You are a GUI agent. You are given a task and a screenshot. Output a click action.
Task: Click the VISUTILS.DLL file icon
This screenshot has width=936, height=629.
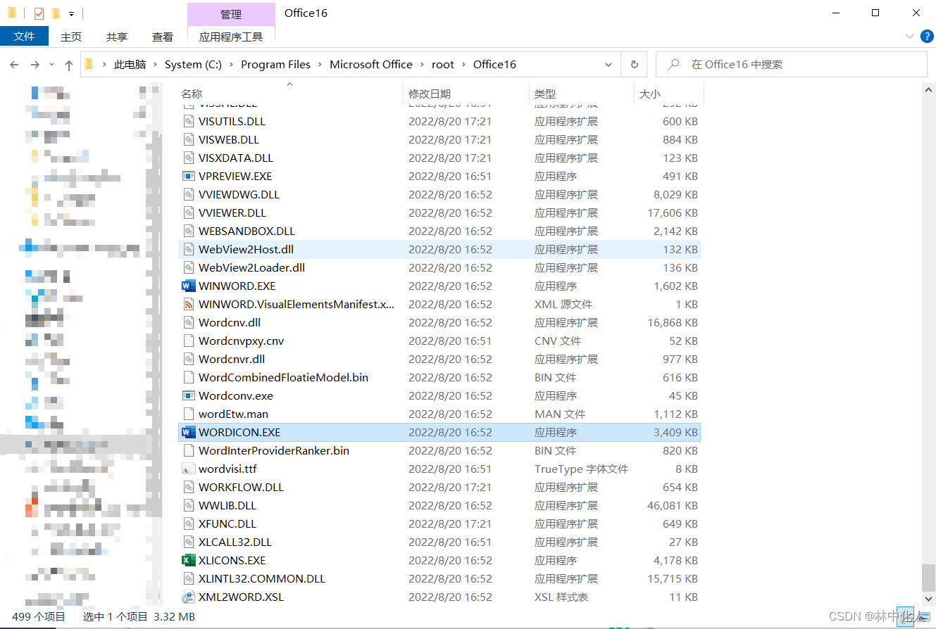(188, 121)
